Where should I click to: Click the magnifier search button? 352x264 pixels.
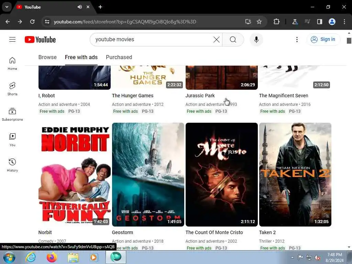click(233, 40)
